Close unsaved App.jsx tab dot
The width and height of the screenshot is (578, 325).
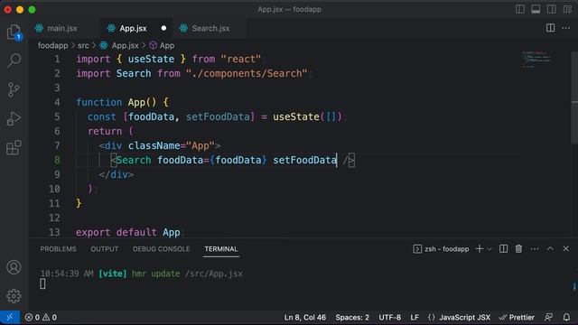point(163,28)
